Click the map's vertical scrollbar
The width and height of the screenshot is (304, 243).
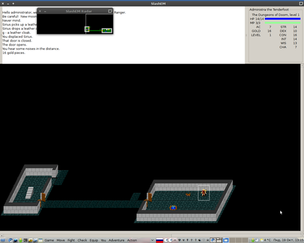click(302, 147)
